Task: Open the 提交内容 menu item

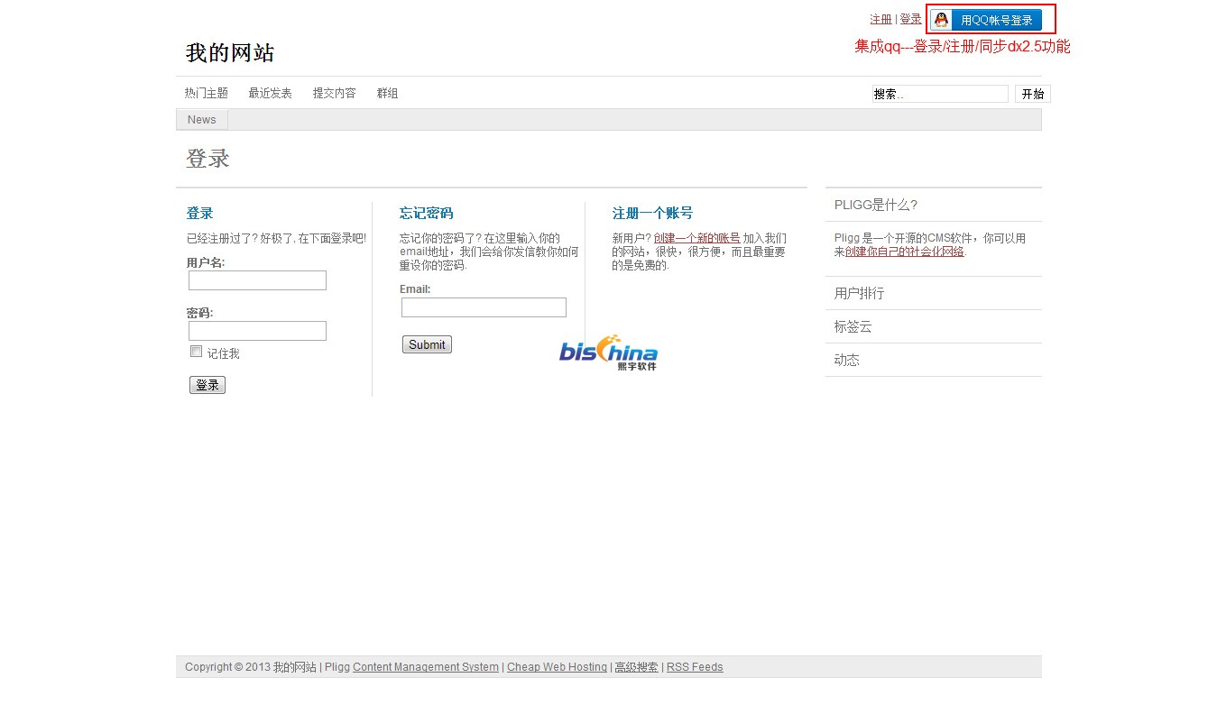Action: tap(335, 93)
